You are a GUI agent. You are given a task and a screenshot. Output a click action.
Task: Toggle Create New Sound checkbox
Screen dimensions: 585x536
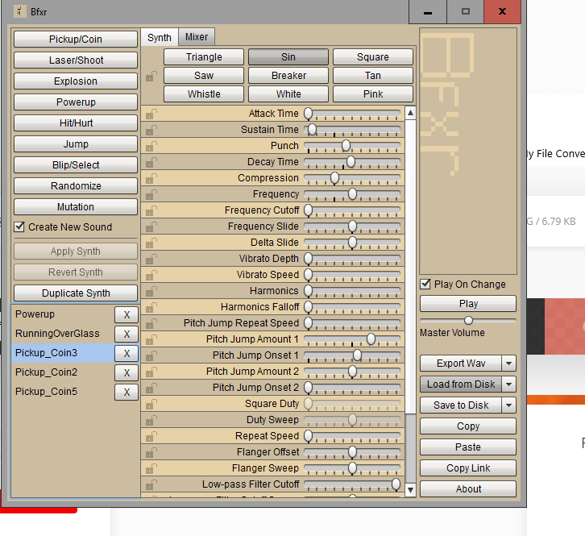click(20, 227)
